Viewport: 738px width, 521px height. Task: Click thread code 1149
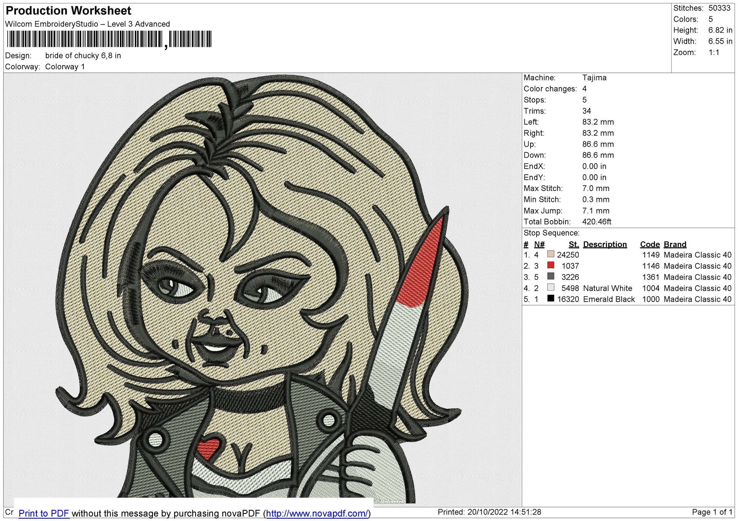pos(651,255)
